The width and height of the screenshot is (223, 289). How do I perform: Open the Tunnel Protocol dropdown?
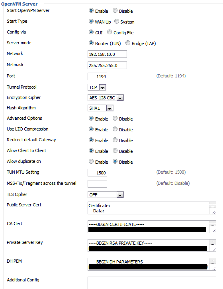click(97, 87)
